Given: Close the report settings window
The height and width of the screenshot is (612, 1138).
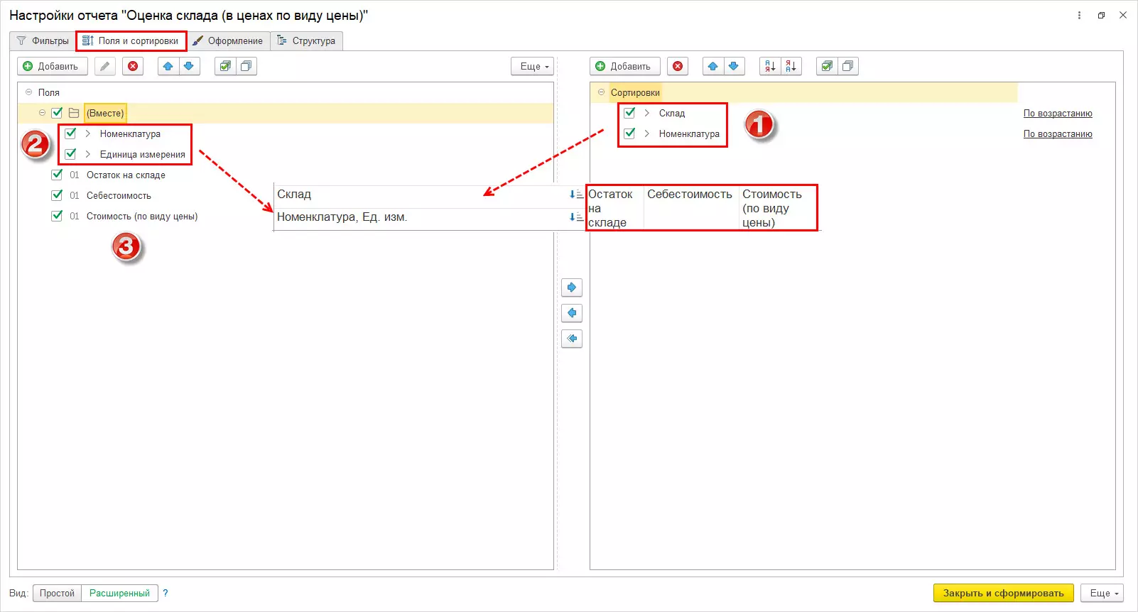Looking at the screenshot, I should [1123, 15].
